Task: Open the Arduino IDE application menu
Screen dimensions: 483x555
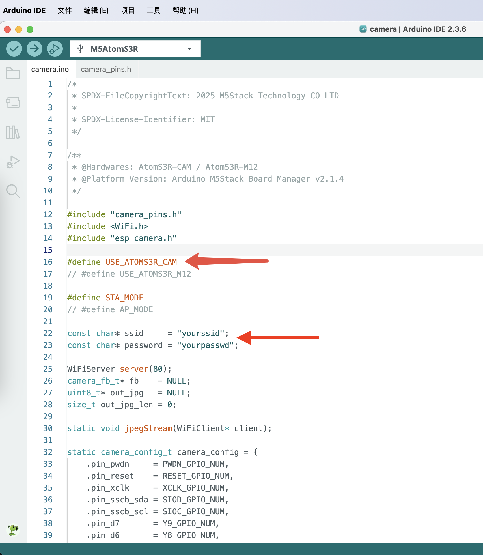Action: [24, 10]
